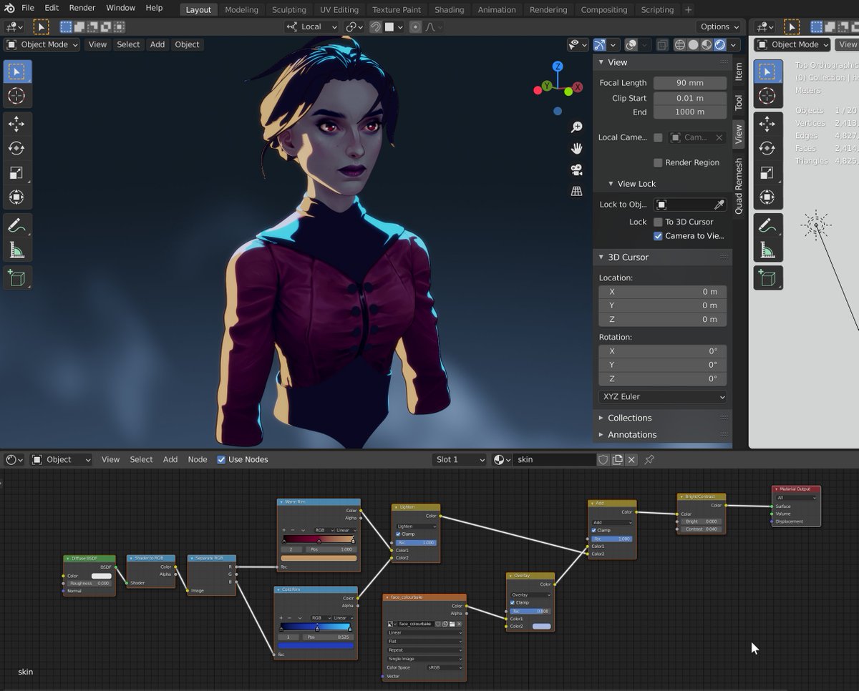Image resolution: width=859 pixels, height=691 pixels.
Task: Select the Select Box tool in main viewport
Action: point(16,72)
